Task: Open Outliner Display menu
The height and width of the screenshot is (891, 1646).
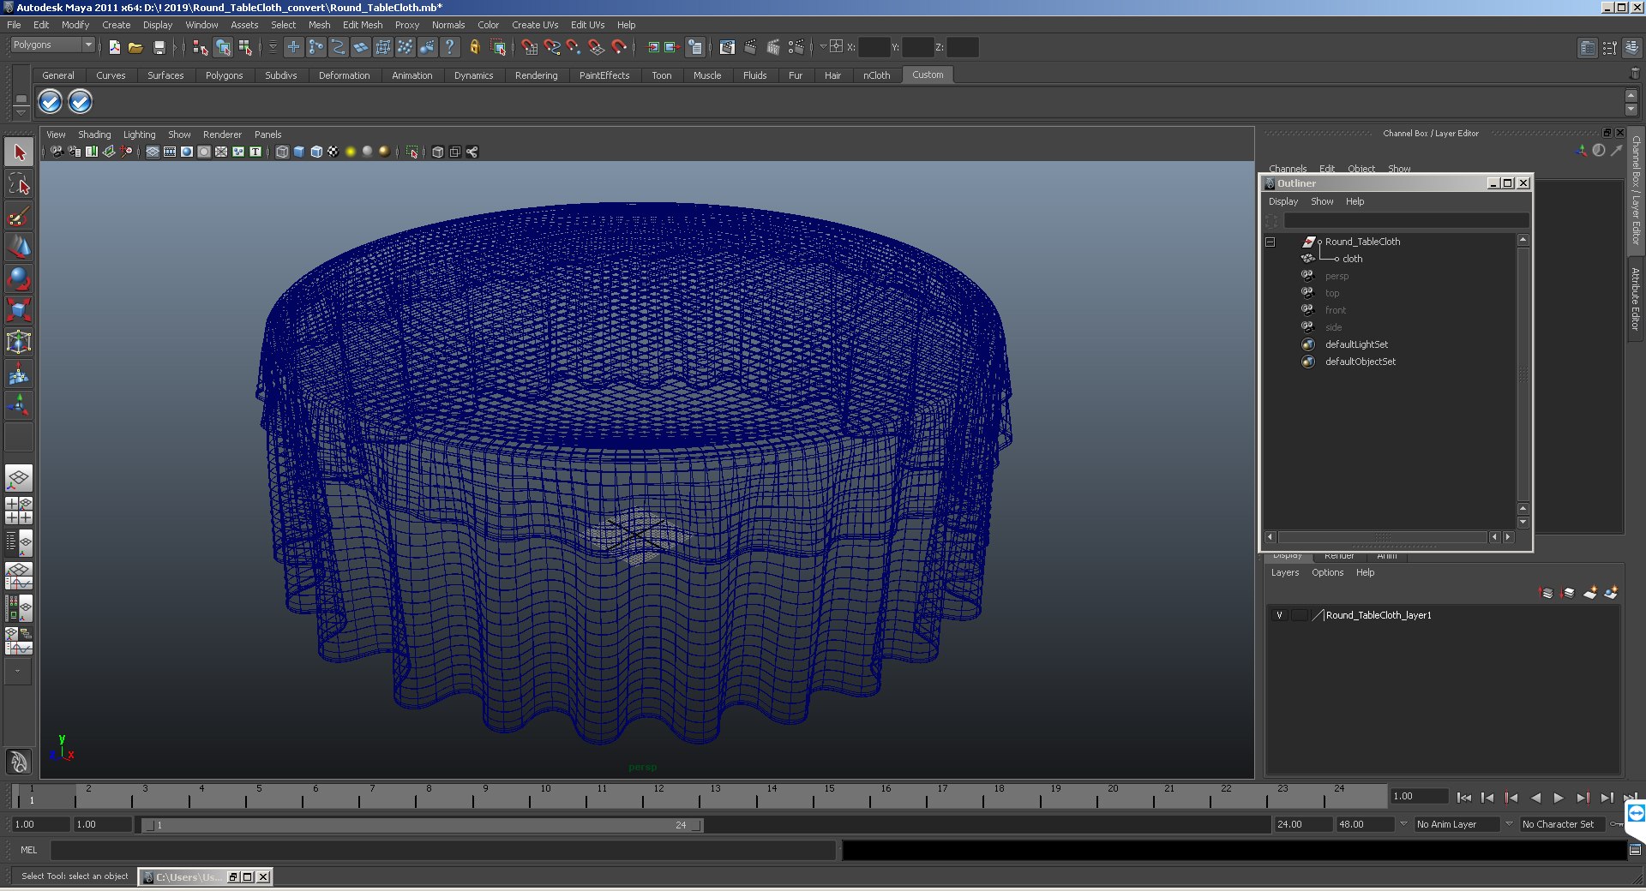Action: (1283, 201)
